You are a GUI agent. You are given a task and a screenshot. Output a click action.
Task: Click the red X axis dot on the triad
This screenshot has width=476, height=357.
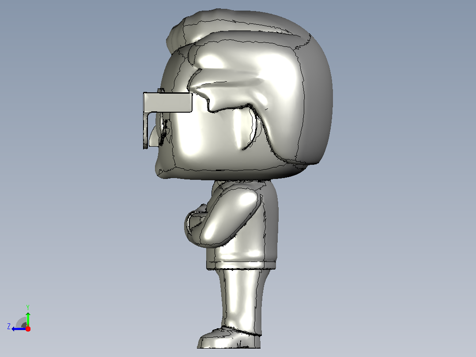(x=28, y=329)
